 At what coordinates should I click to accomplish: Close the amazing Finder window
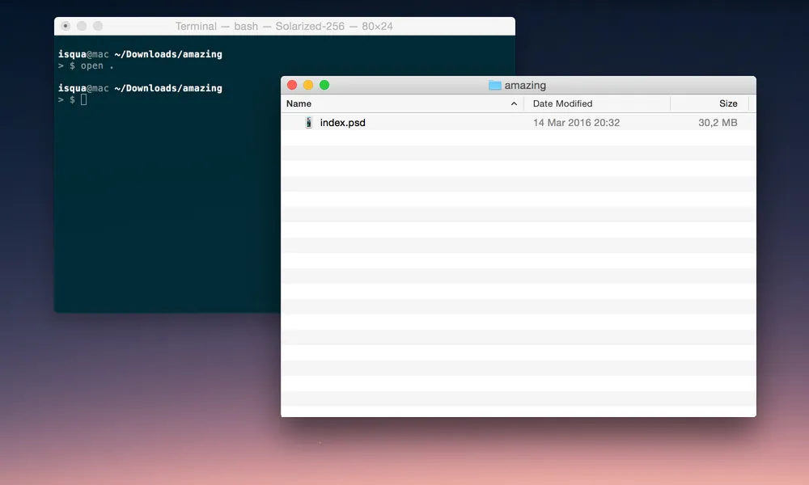[x=292, y=85]
